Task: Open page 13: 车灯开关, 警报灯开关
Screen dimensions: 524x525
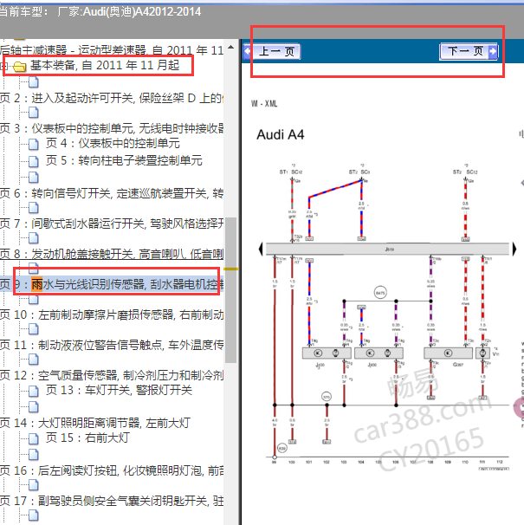Action: [119, 390]
